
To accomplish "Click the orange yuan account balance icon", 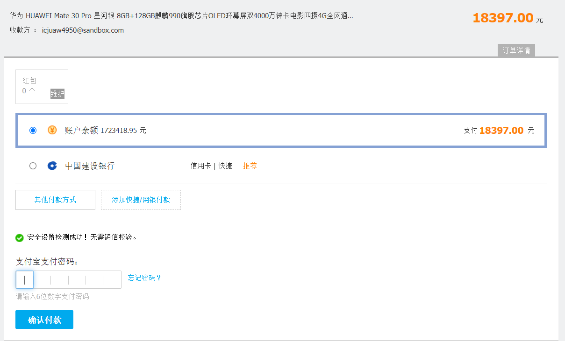I will point(52,130).
